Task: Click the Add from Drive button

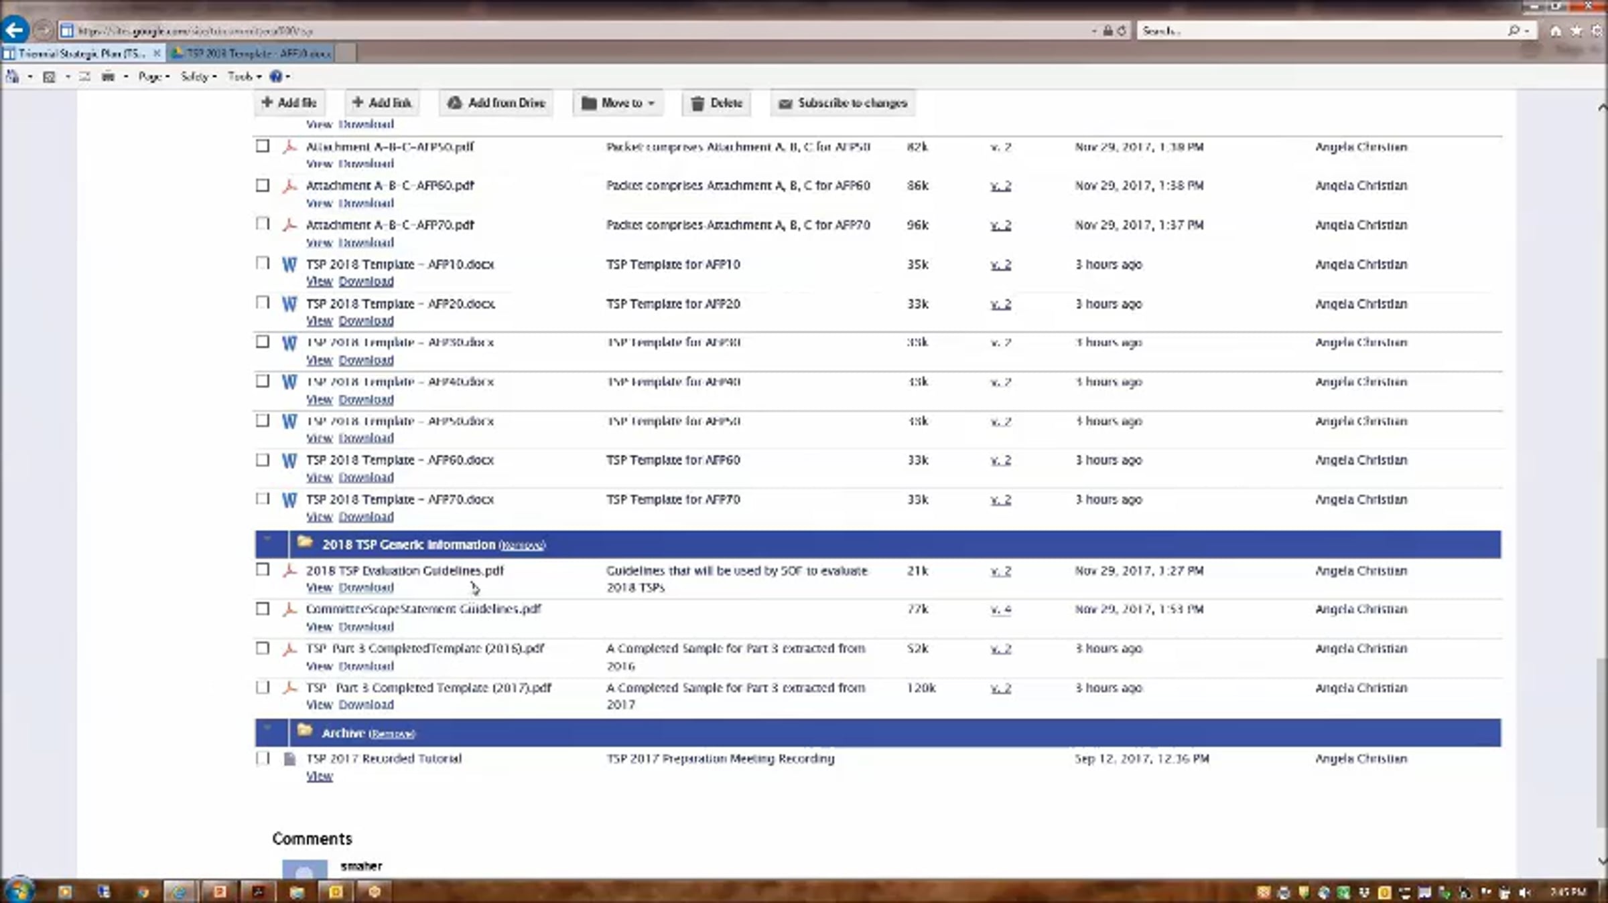Action: click(496, 103)
